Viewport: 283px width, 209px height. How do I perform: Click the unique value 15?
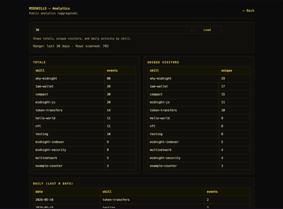click(x=223, y=94)
